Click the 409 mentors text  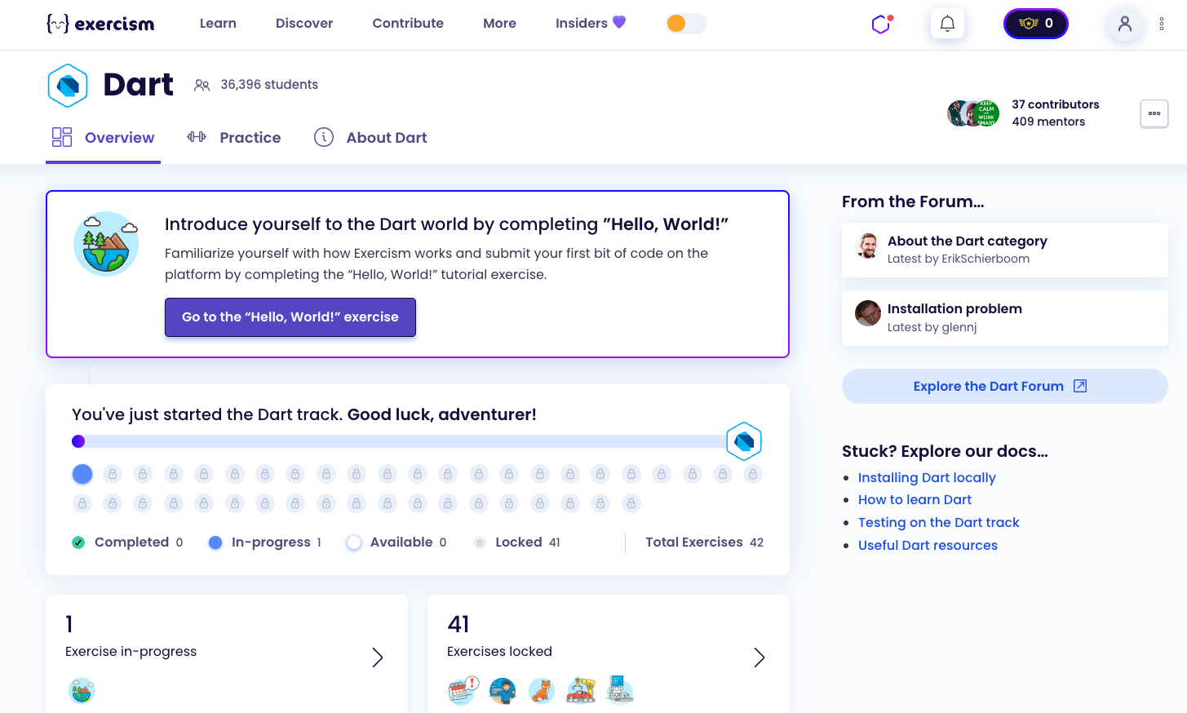click(x=1048, y=122)
